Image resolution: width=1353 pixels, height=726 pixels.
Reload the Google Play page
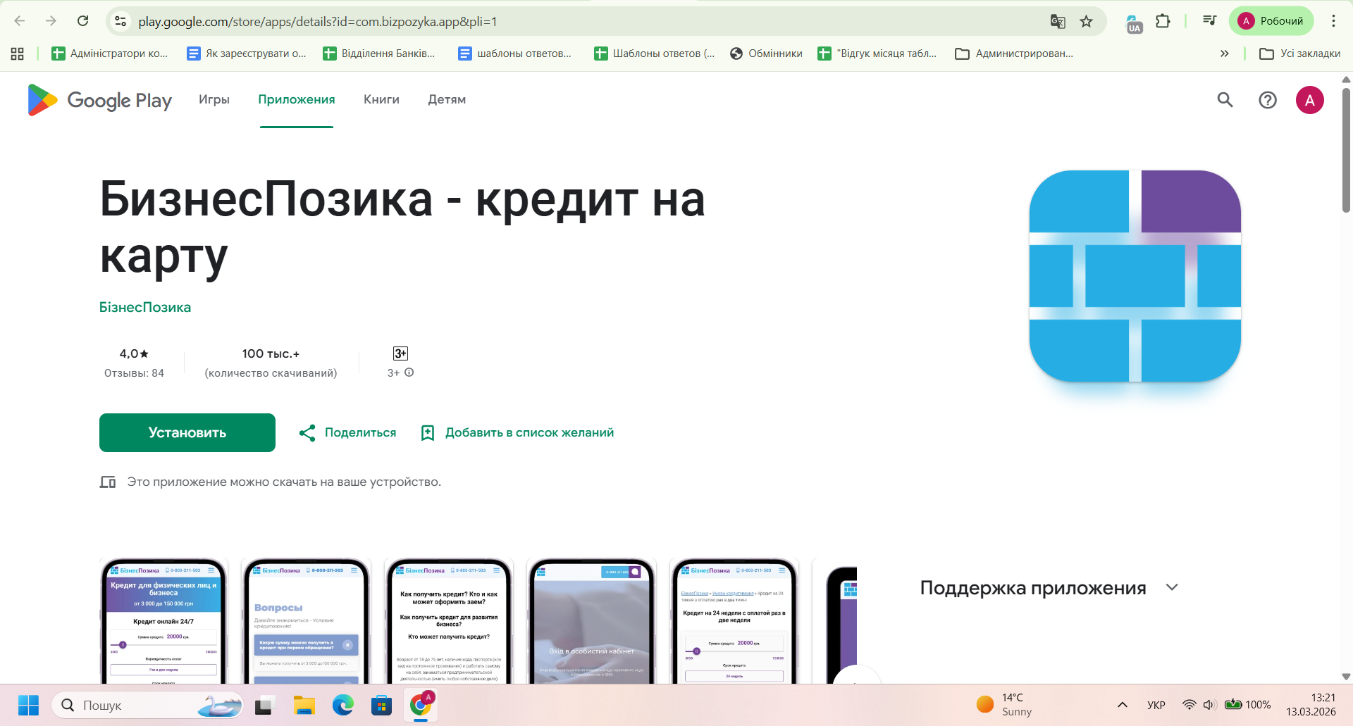(x=83, y=21)
